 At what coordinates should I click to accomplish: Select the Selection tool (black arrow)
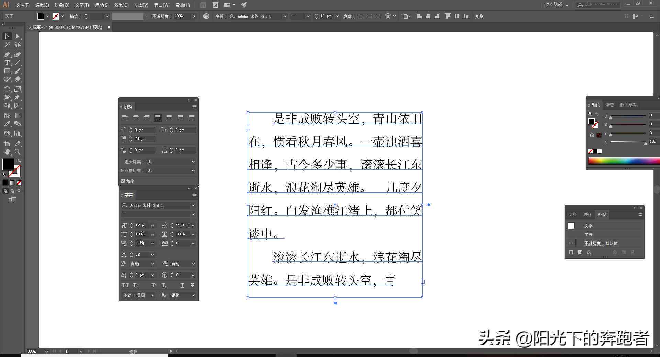click(7, 36)
